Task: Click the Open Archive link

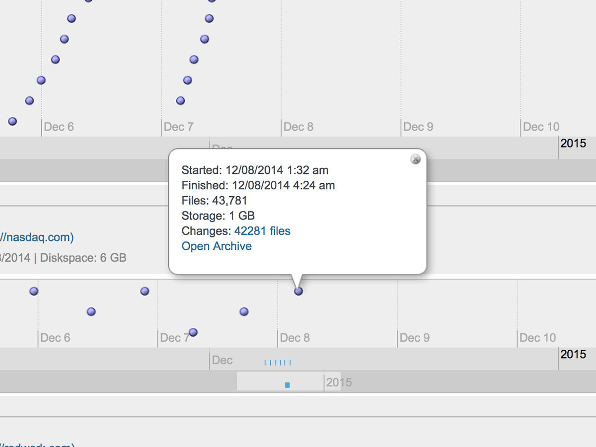Action: 217,246
